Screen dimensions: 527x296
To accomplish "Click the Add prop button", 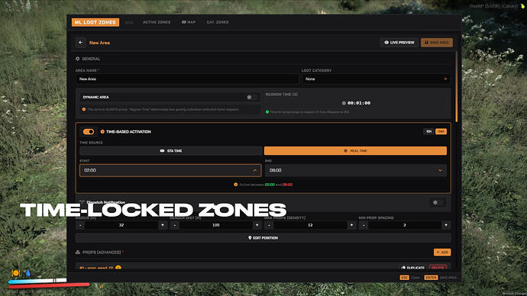I will (x=442, y=252).
